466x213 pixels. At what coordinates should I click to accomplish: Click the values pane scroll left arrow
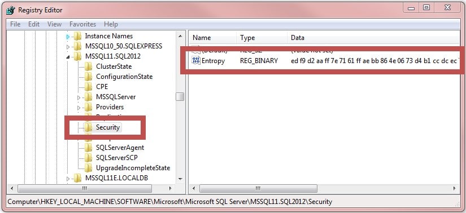pos(194,188)
